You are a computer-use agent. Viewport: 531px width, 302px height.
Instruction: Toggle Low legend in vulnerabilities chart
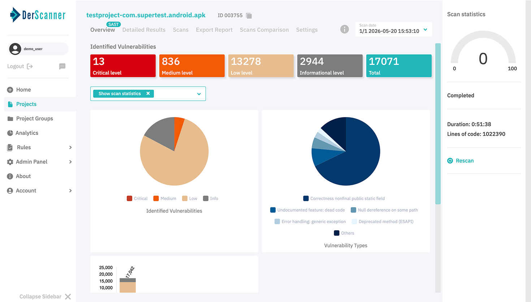[x=190, y=199]
